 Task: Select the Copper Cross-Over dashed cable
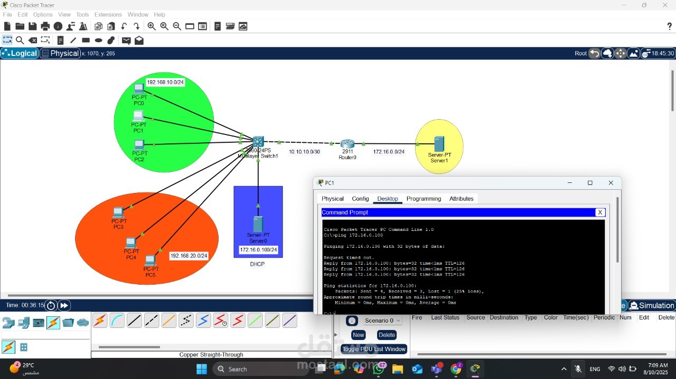click(x=152, y=320)
